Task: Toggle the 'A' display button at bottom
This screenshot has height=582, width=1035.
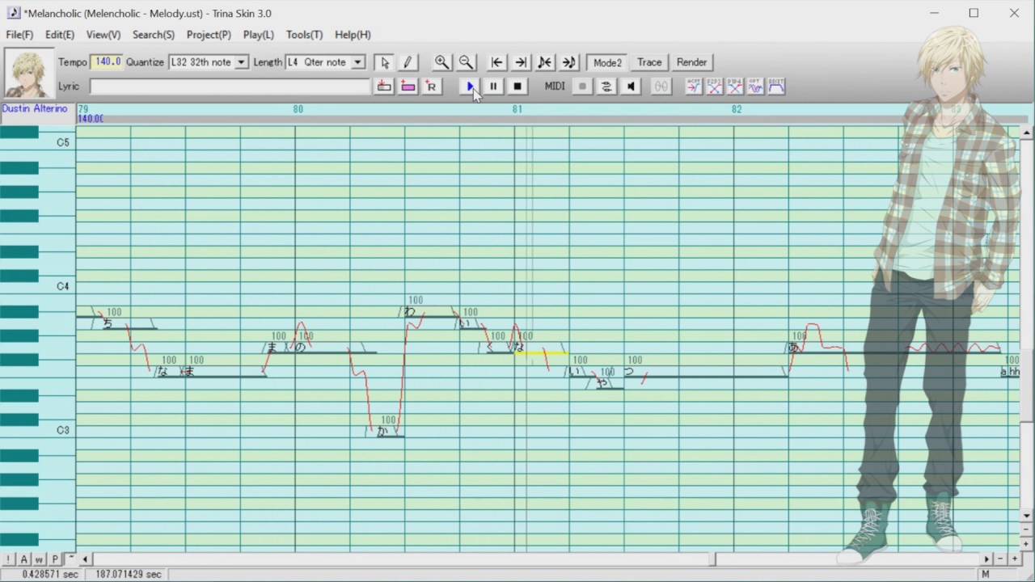Action: pyautogui.click(x=23, y=559)
